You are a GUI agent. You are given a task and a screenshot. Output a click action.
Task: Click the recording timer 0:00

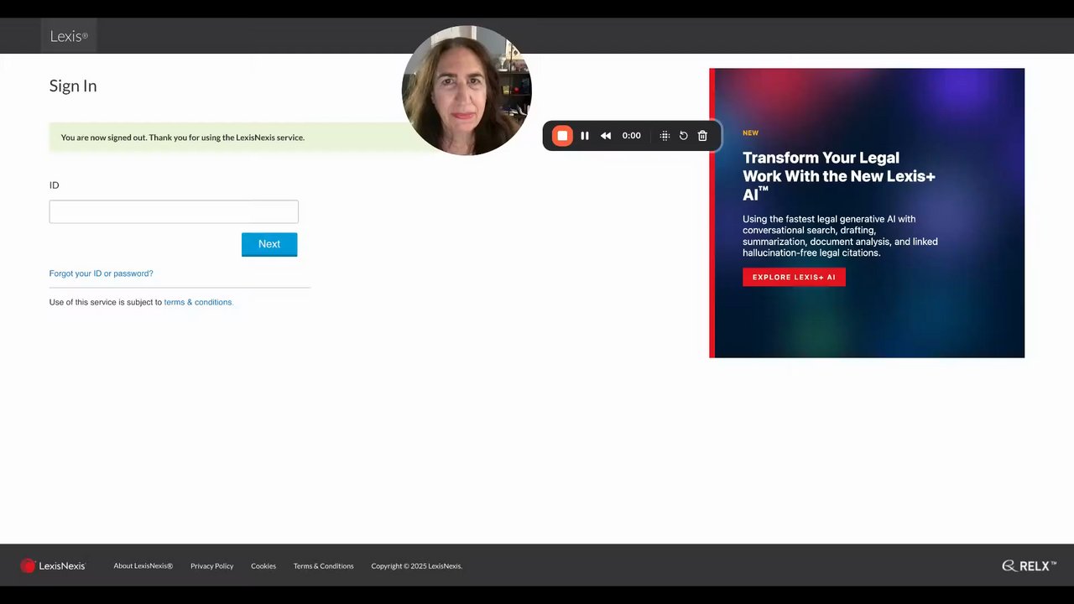point(632,136)
